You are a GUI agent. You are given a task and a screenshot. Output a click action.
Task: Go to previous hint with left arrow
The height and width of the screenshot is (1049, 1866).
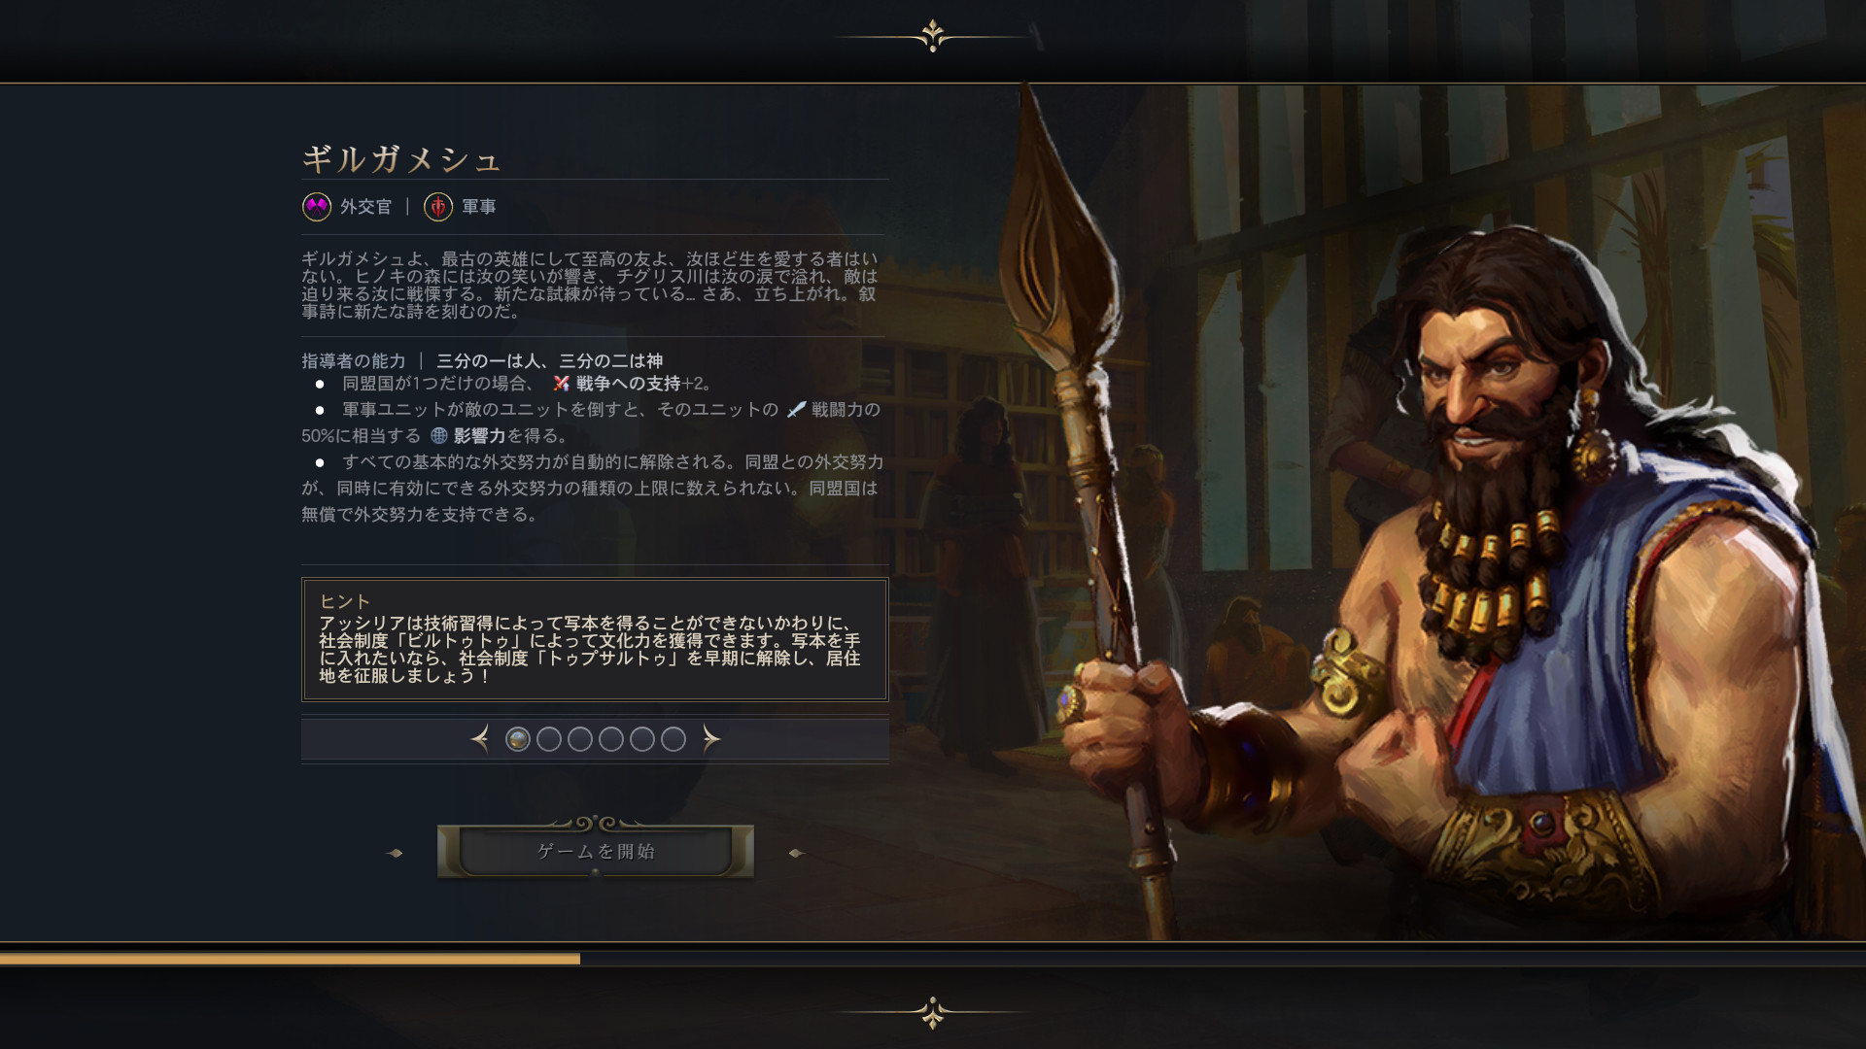480,739
